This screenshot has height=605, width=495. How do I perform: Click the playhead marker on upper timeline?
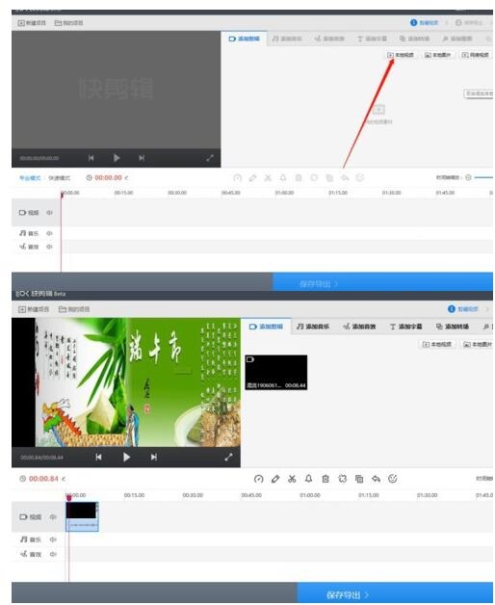point(62,195)
